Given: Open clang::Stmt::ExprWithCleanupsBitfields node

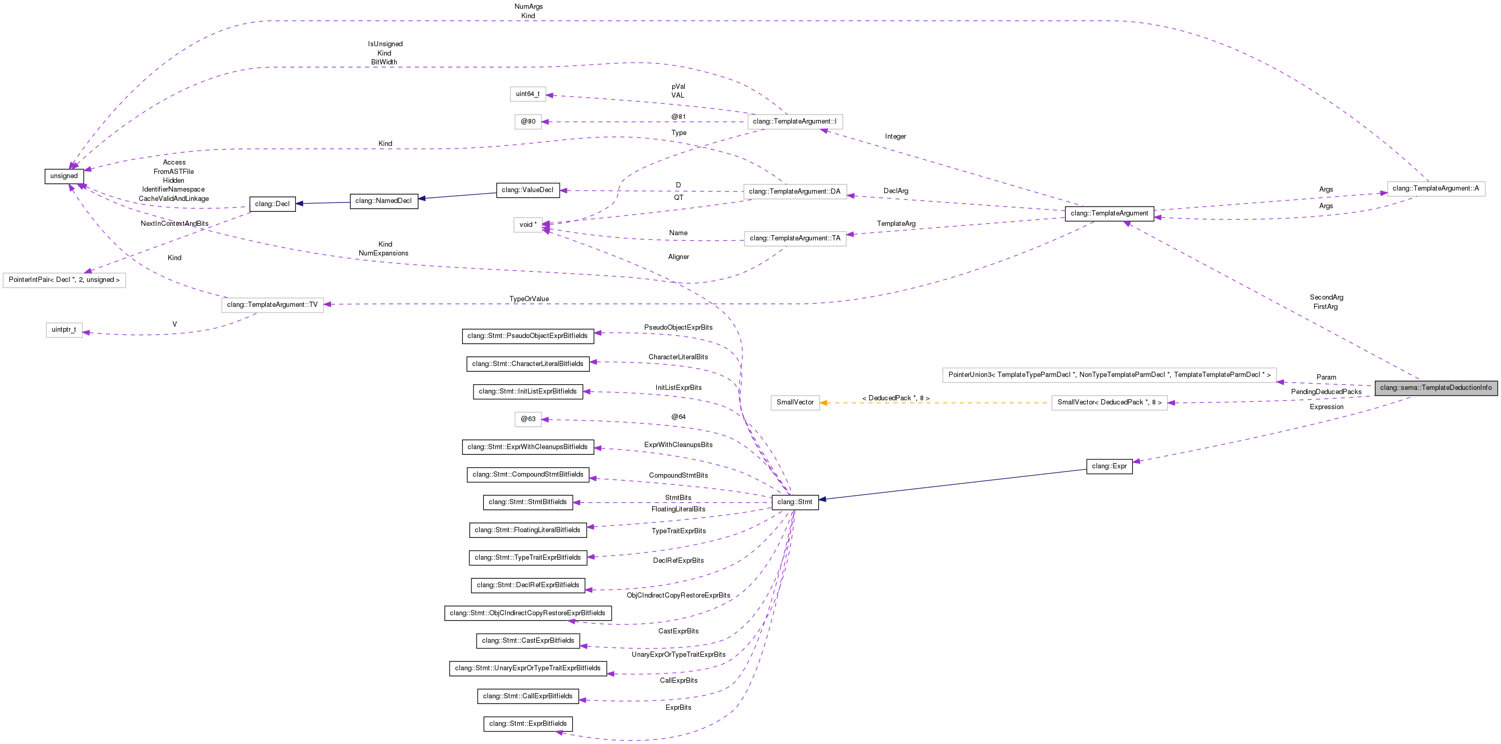Looking at the screenshot, I should pos(528,447).
